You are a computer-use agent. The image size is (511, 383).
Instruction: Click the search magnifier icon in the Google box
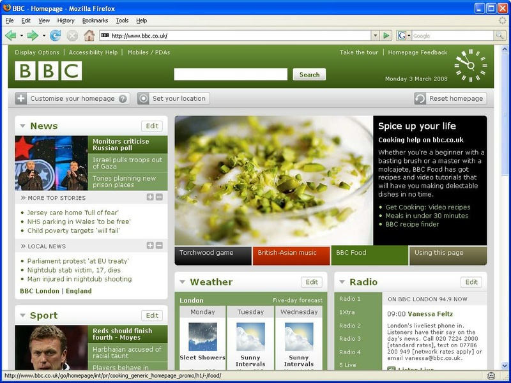500,36
